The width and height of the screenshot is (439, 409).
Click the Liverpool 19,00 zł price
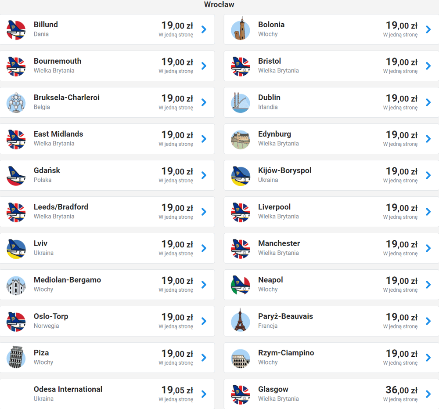click(401, 208)
